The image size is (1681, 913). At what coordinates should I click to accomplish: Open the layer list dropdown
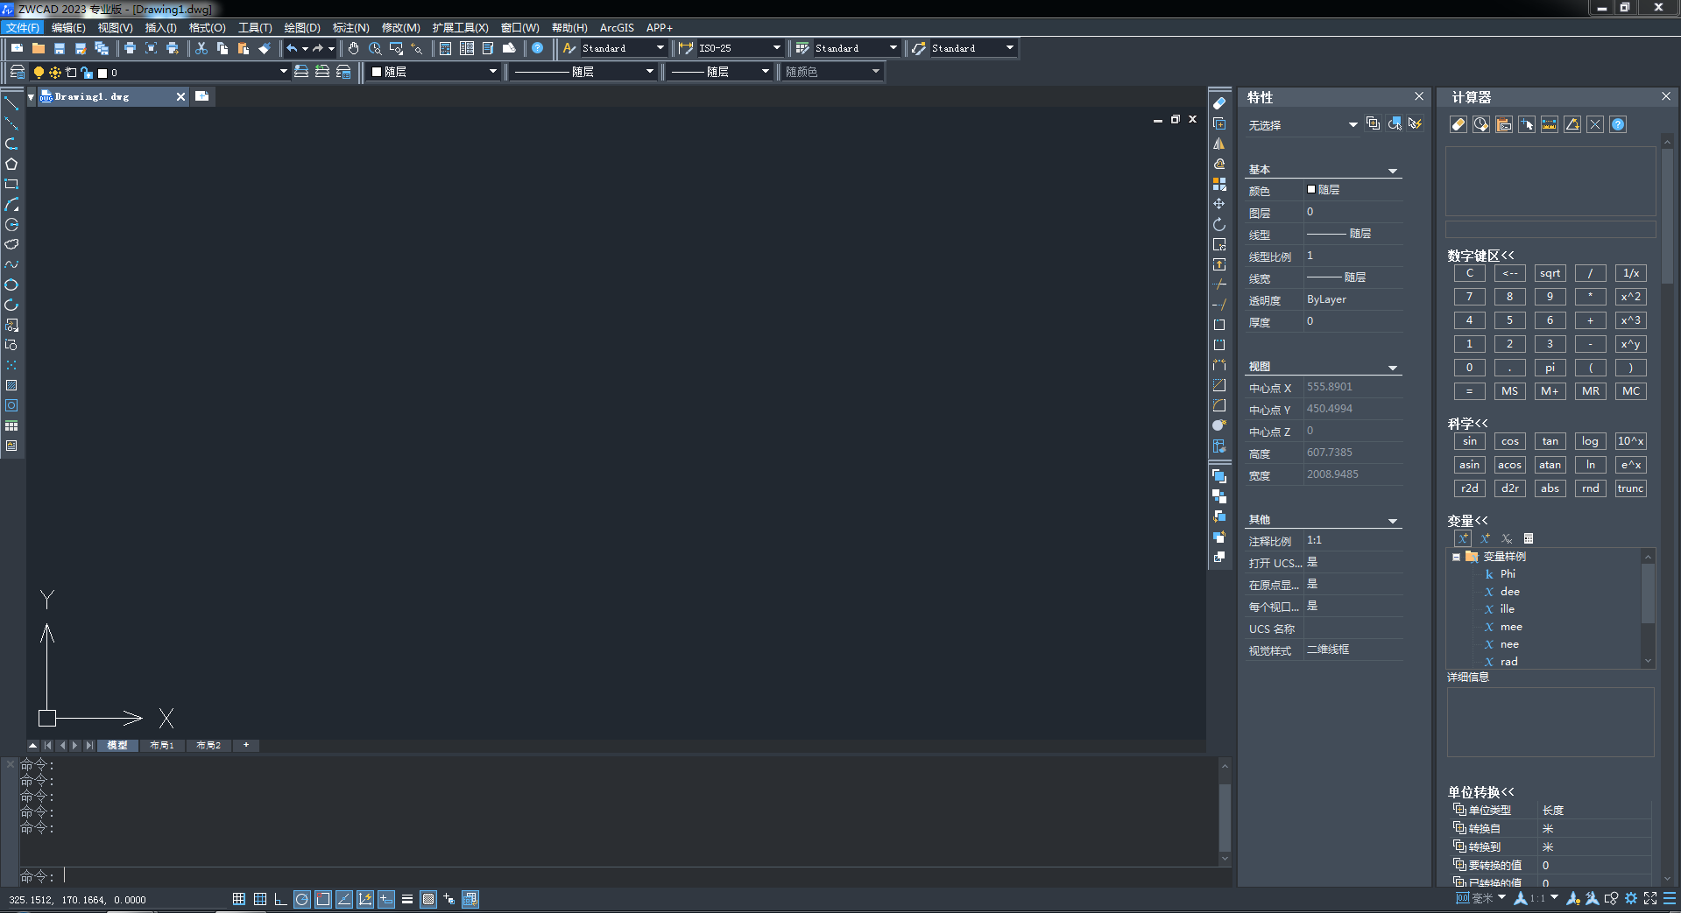tap(284, 72)
